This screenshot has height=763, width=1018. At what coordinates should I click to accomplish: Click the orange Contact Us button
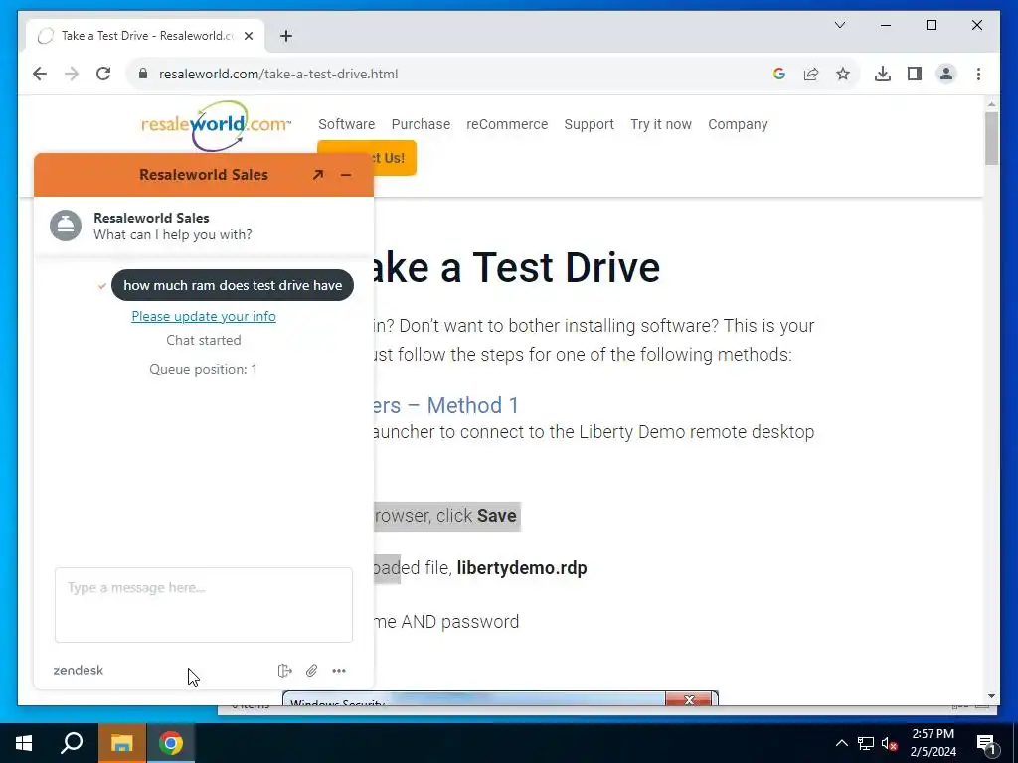click(395, 158)
